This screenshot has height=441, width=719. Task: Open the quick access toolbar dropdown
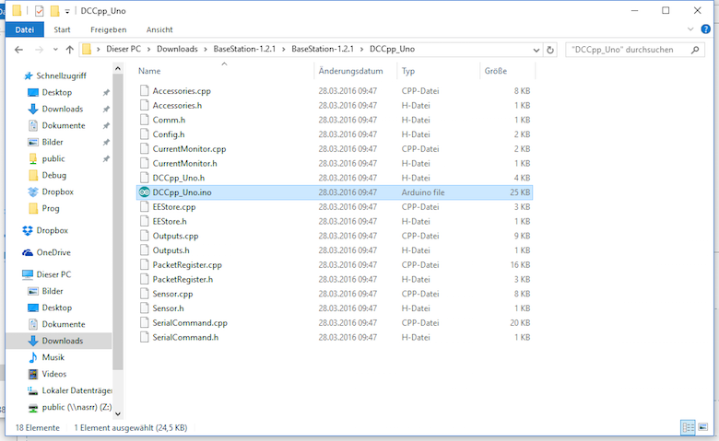pyautogui.click(x=68, y=11)
